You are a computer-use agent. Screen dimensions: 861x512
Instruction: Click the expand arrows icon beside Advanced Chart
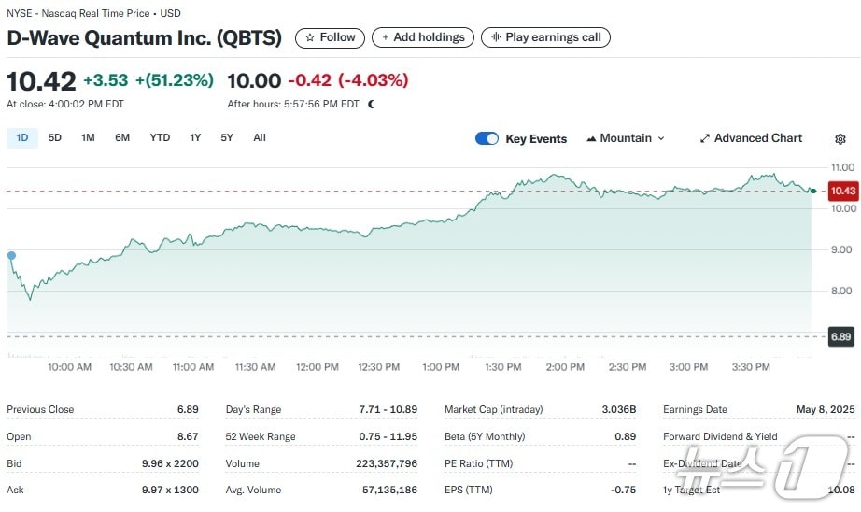705,138
